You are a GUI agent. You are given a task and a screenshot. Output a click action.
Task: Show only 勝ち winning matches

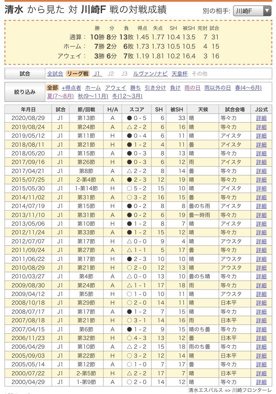pyautogui.click(x=135, y=88)
